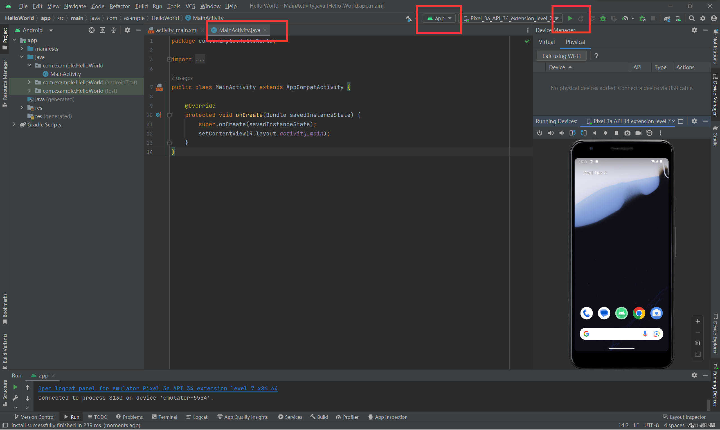720x430 pixels.
Task: Open the Refactor menu
Action: coord(120,6)
